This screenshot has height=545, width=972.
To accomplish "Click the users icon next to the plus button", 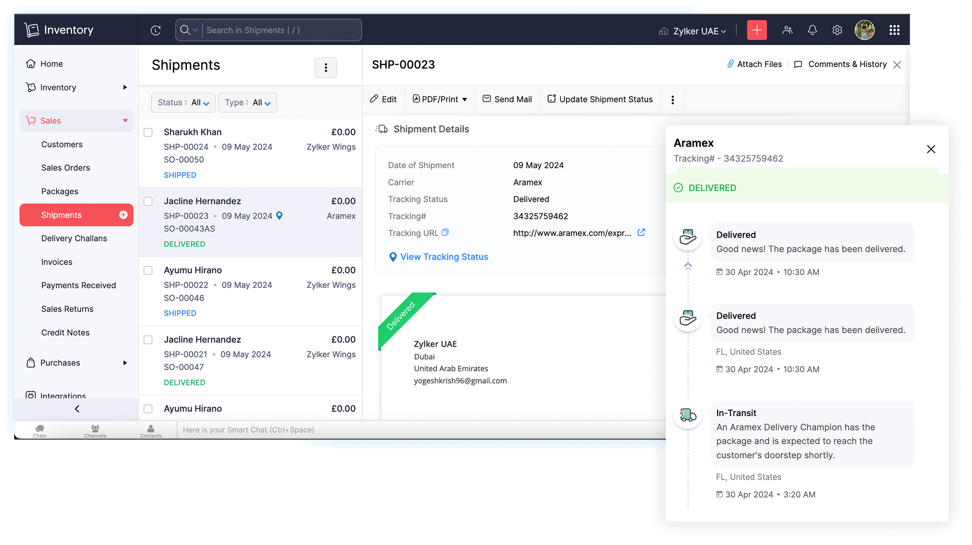I will tap(787, 30).
